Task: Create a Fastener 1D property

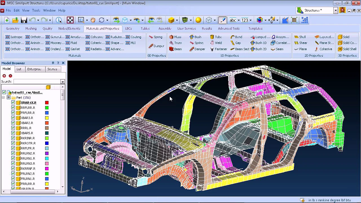Action: 219,49
